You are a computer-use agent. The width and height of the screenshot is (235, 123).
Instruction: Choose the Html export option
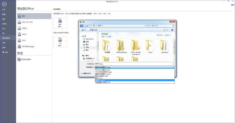34,34
